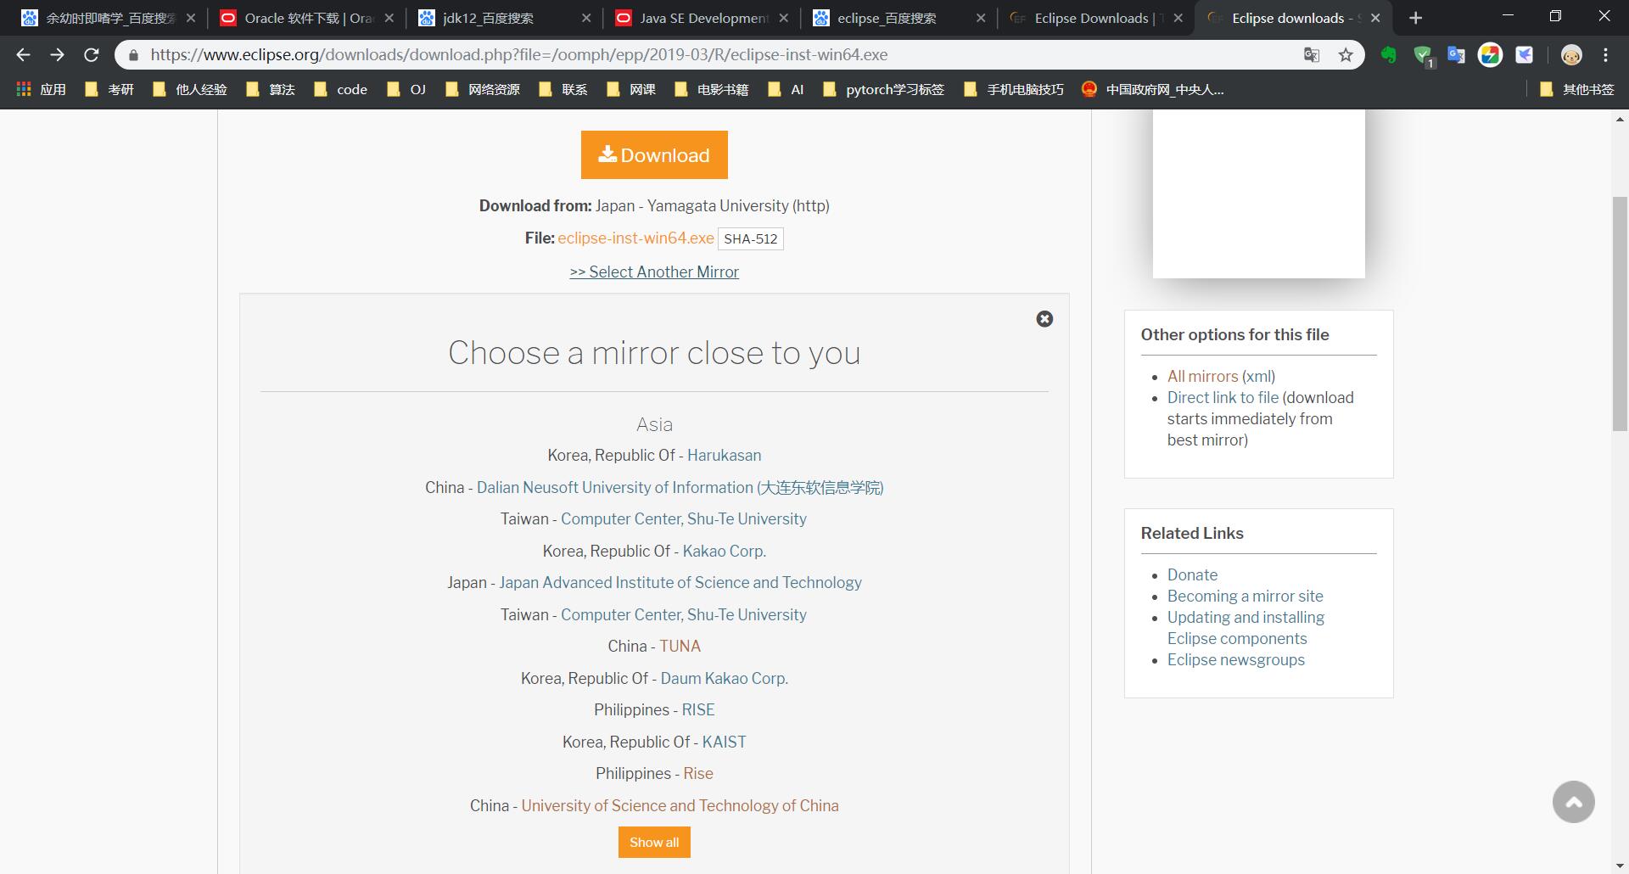Open the Donate link
Viewport: 1629px width, 874px height.
(x=1192, y=574)
